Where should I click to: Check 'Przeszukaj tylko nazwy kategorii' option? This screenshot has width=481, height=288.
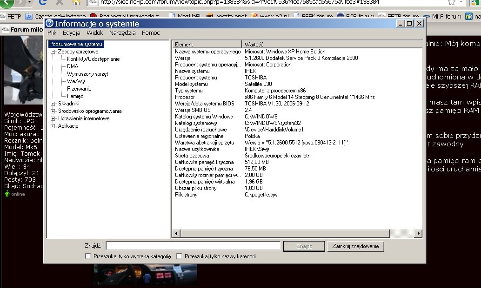coord(179,256)
